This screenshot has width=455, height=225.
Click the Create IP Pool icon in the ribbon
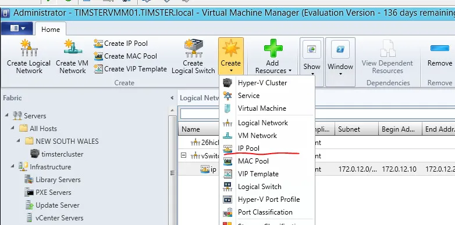point(98,43)
